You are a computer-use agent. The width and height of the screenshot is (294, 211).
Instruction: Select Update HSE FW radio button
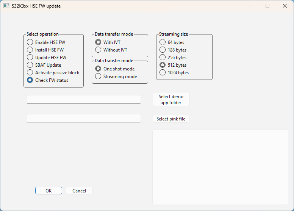[x=30, y=58]
